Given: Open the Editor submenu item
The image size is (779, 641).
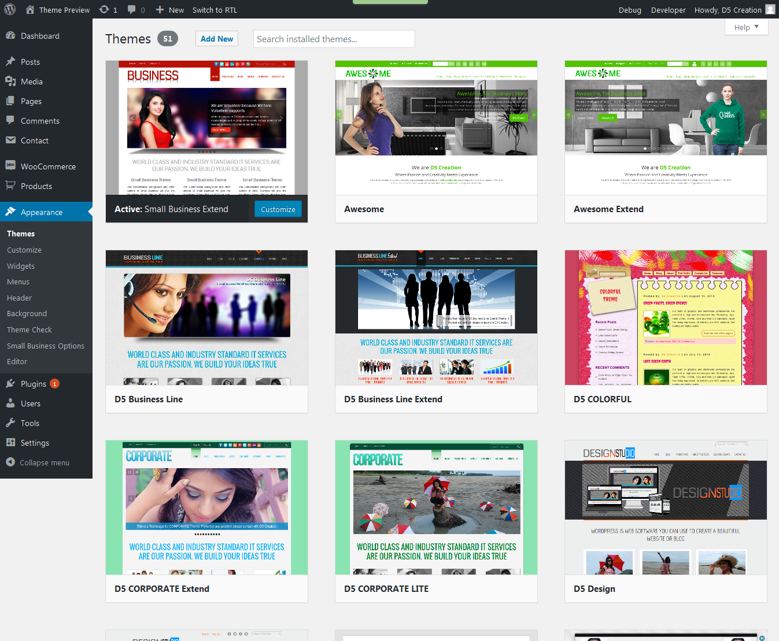Looking at the screenshot, I should tap(17, 361).
